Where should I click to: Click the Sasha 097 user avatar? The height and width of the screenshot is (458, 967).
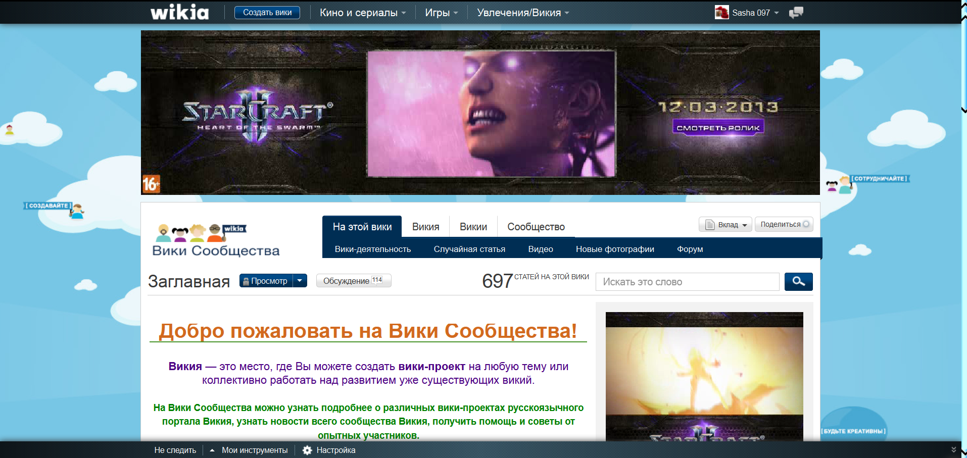pos(721,12)
